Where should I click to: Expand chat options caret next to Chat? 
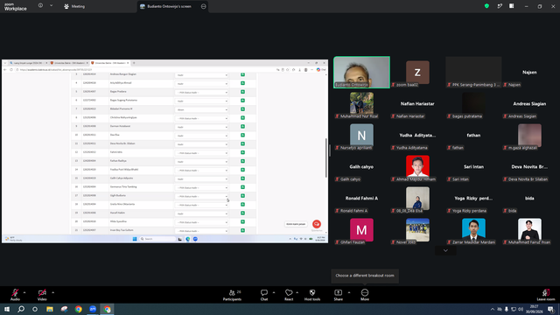pyautogui.click(x=274, y=292)
